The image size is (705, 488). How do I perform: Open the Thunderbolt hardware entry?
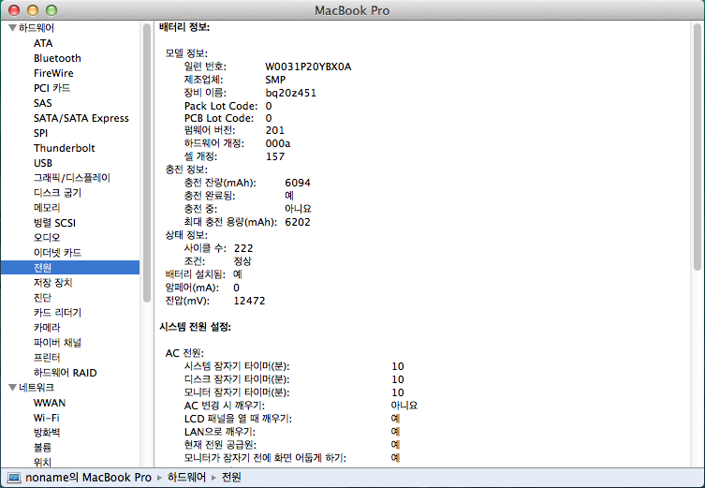(x=64, y=148)
